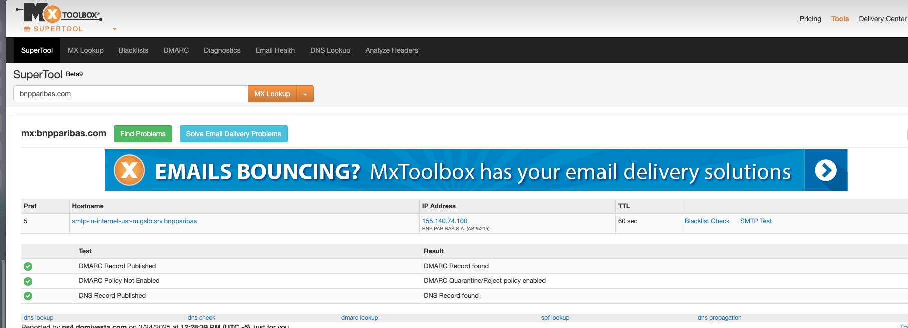This screenshot has width=908, height=328.
Task: Click DMARC Quarantine/Reject policy enabled result
Action: tap(485, 281)
